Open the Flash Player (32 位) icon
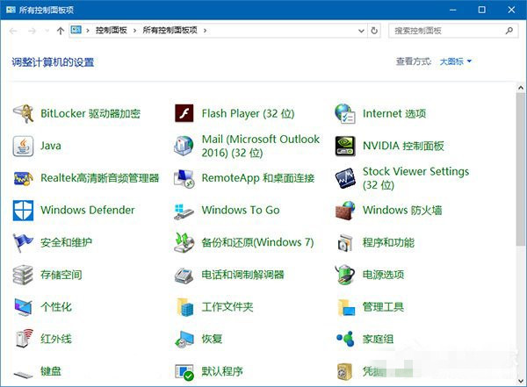This screenshot has width=527, height=387. tap(184, 113)
